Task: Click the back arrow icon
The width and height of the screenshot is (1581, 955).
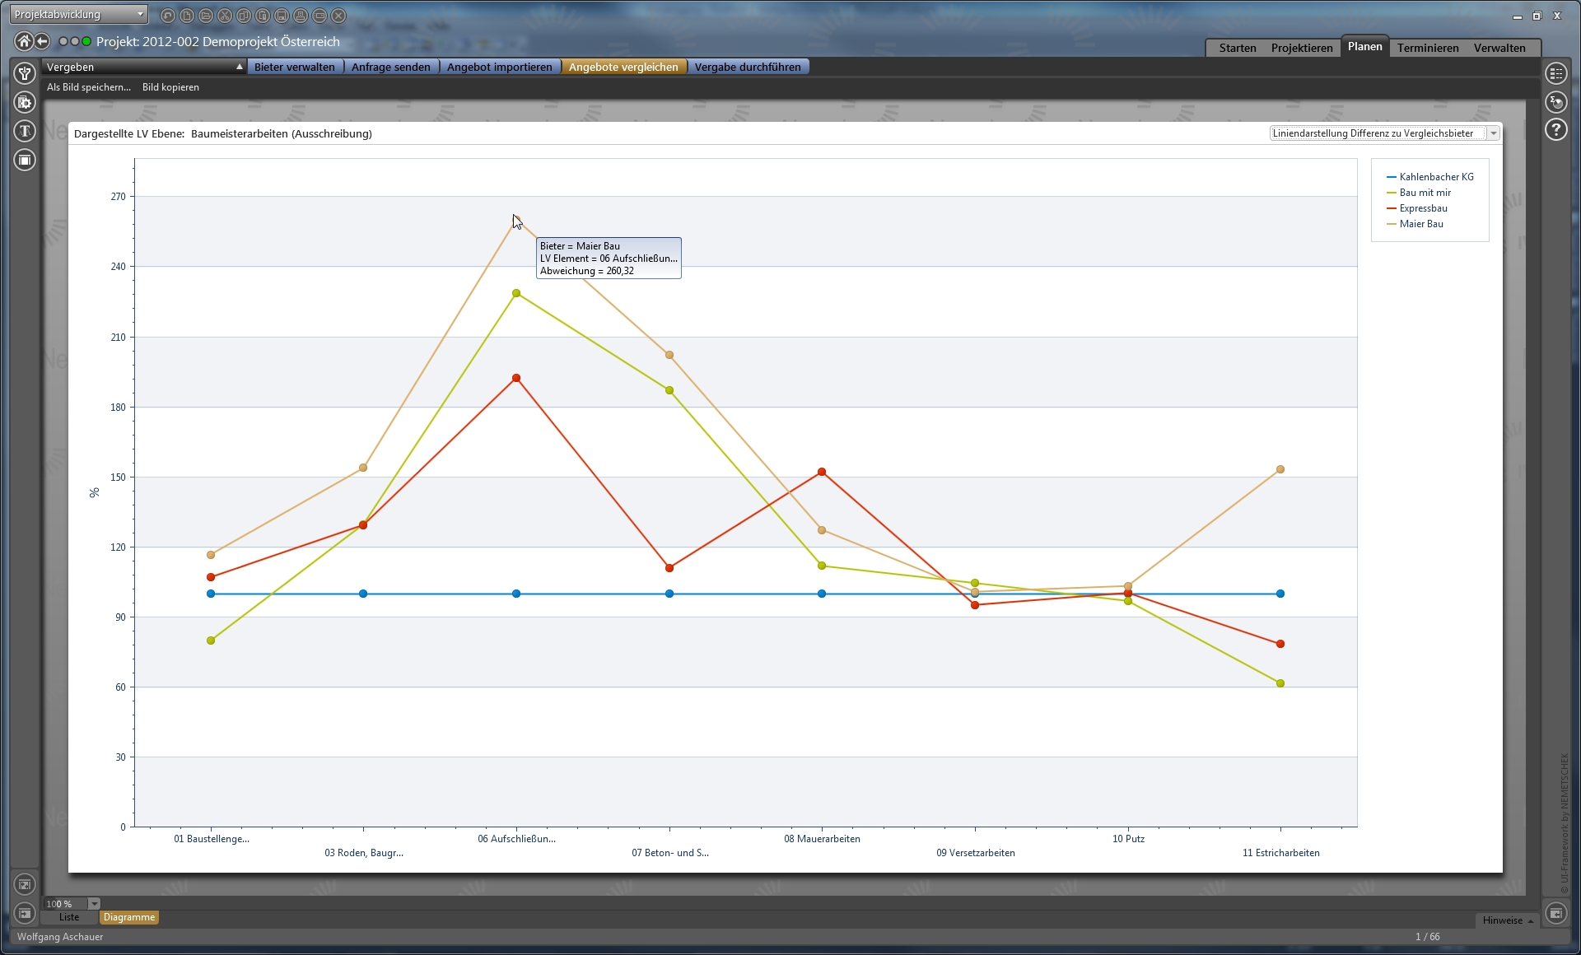Action: pyautogui.click(x=42, y=41)
